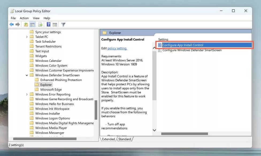Screen dimensions: 261x156
Task: Click the Microsoft Edge folder icon
Action: tap(37, 89)
